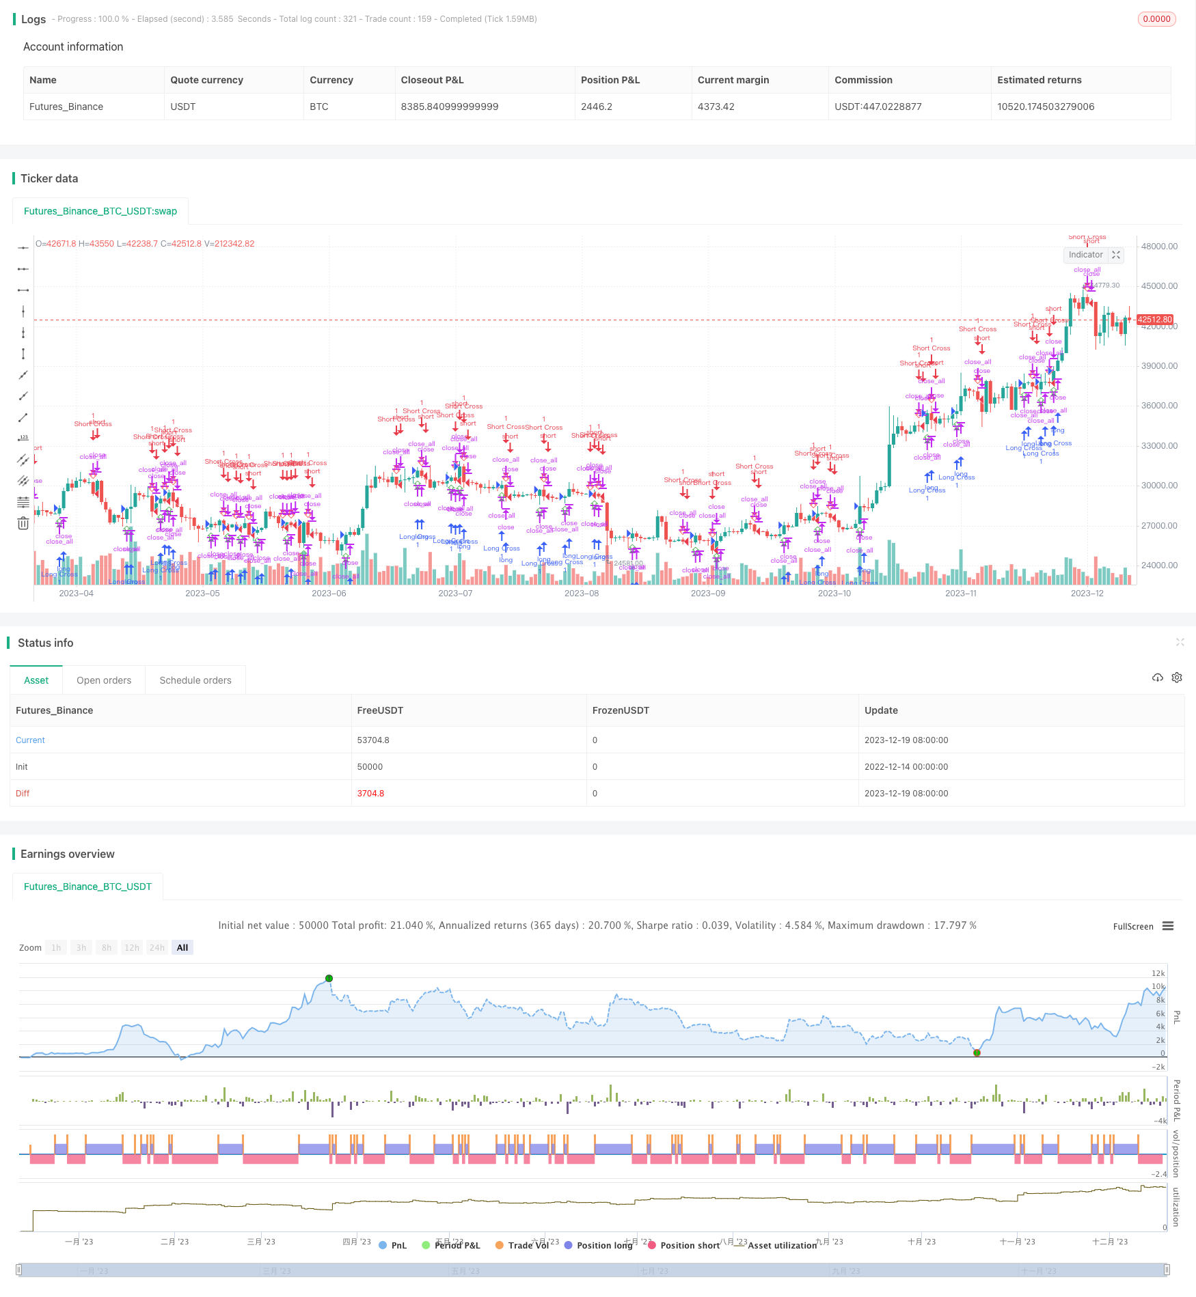Set earnings chart zoom to All
1196x1297 pixels.
click(182, 947)
